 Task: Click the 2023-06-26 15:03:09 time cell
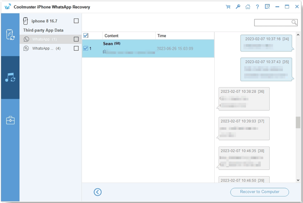175,49
